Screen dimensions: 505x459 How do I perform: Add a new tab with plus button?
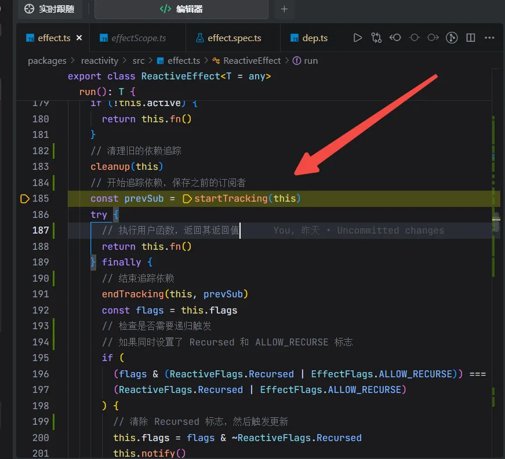point(284,9)
